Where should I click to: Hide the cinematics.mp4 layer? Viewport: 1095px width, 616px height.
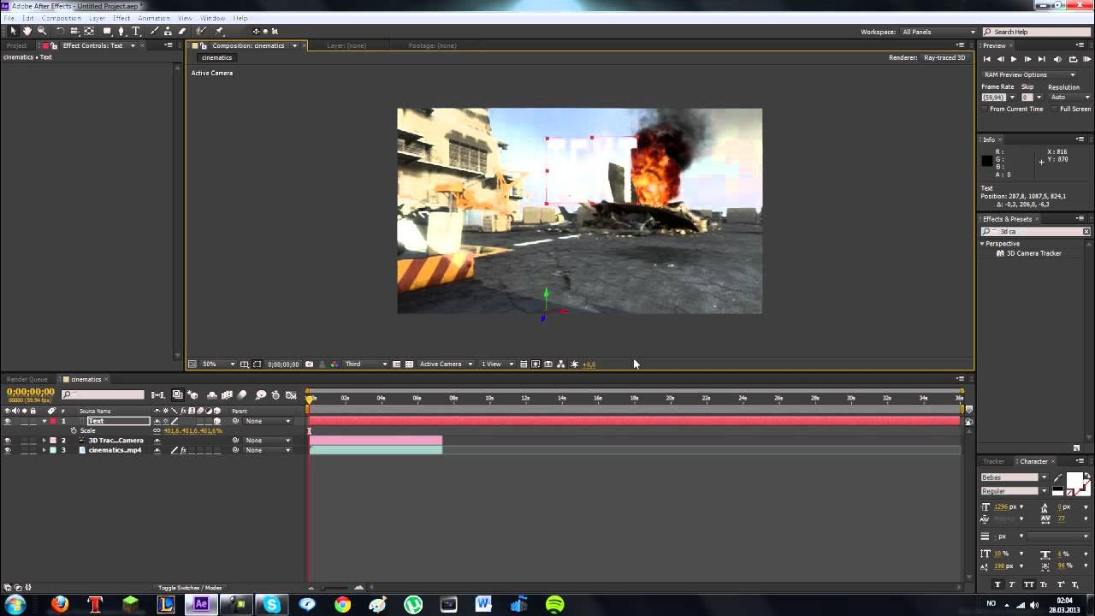coord(8,450)
